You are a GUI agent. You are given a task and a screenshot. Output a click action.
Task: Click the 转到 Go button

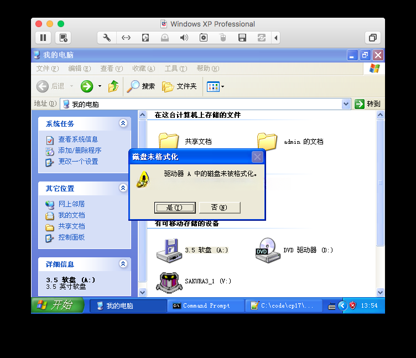[x=368, y=104]
